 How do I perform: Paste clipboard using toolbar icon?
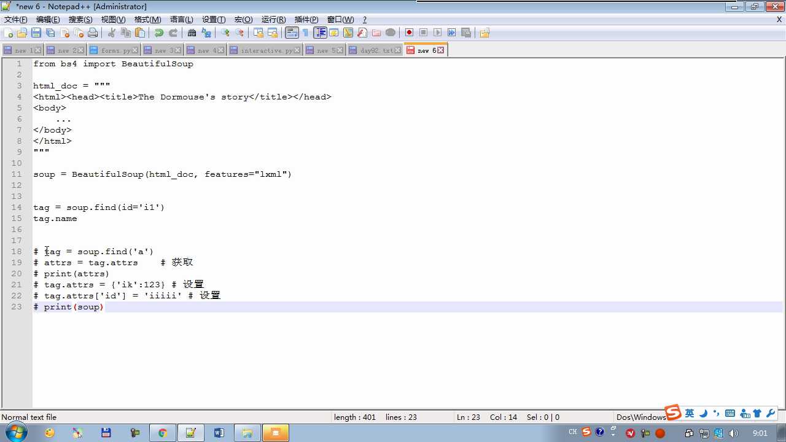140,33
